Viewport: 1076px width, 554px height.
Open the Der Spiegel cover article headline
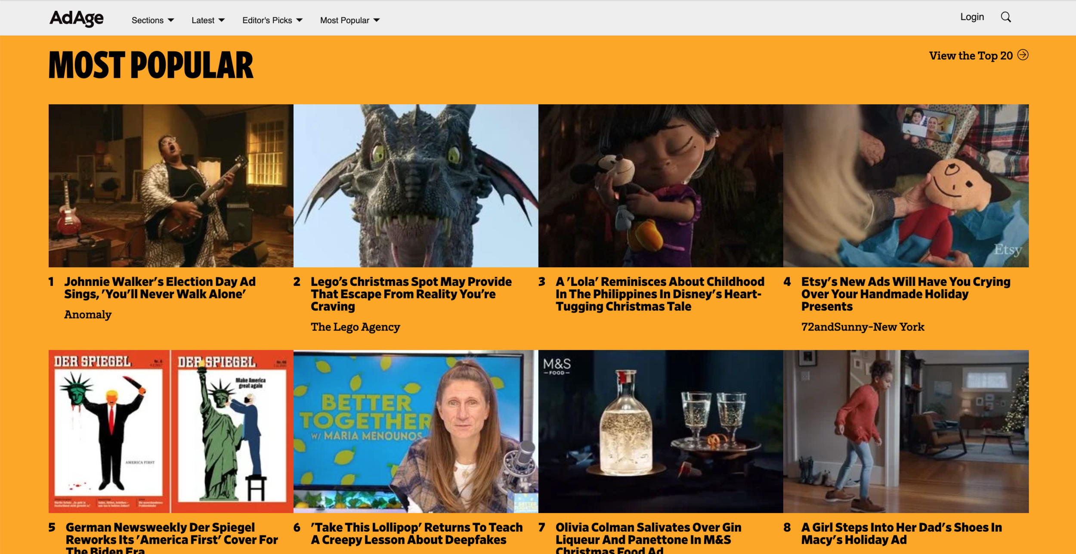click(x=172, y=538)
